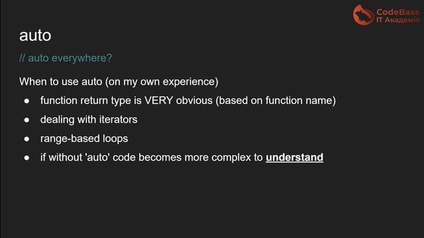This screenshot has height=238, width=424.
Task: Click the bullet dot before 'function return type'
Action: 26,101
